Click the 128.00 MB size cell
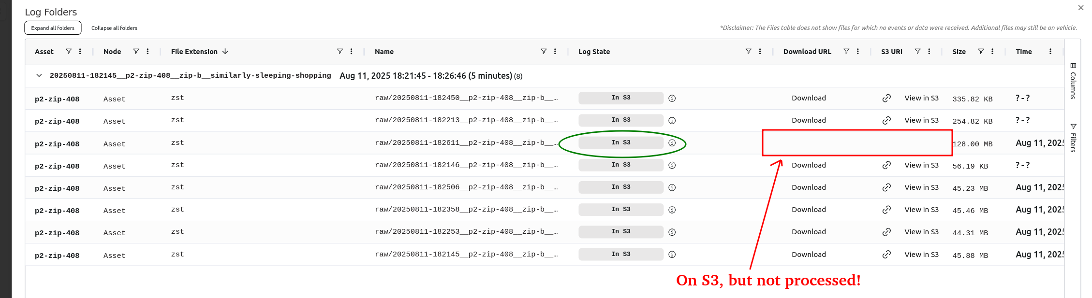Image resolution: width=1092 pixels, height=298 pixels. pos(973,144)
